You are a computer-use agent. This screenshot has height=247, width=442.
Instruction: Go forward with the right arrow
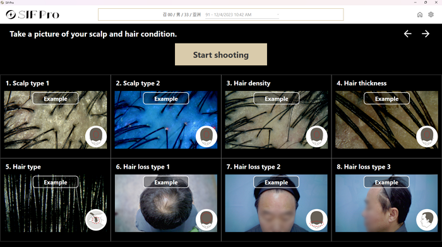click(426, 34)
